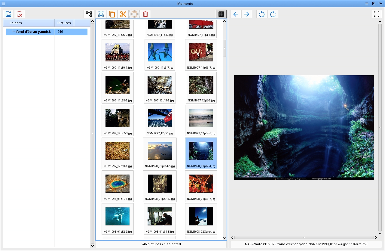Click the NGM1997_11p4-5.jpg file name label
This screenshot has width=385, height=251.
pos(201,35)
